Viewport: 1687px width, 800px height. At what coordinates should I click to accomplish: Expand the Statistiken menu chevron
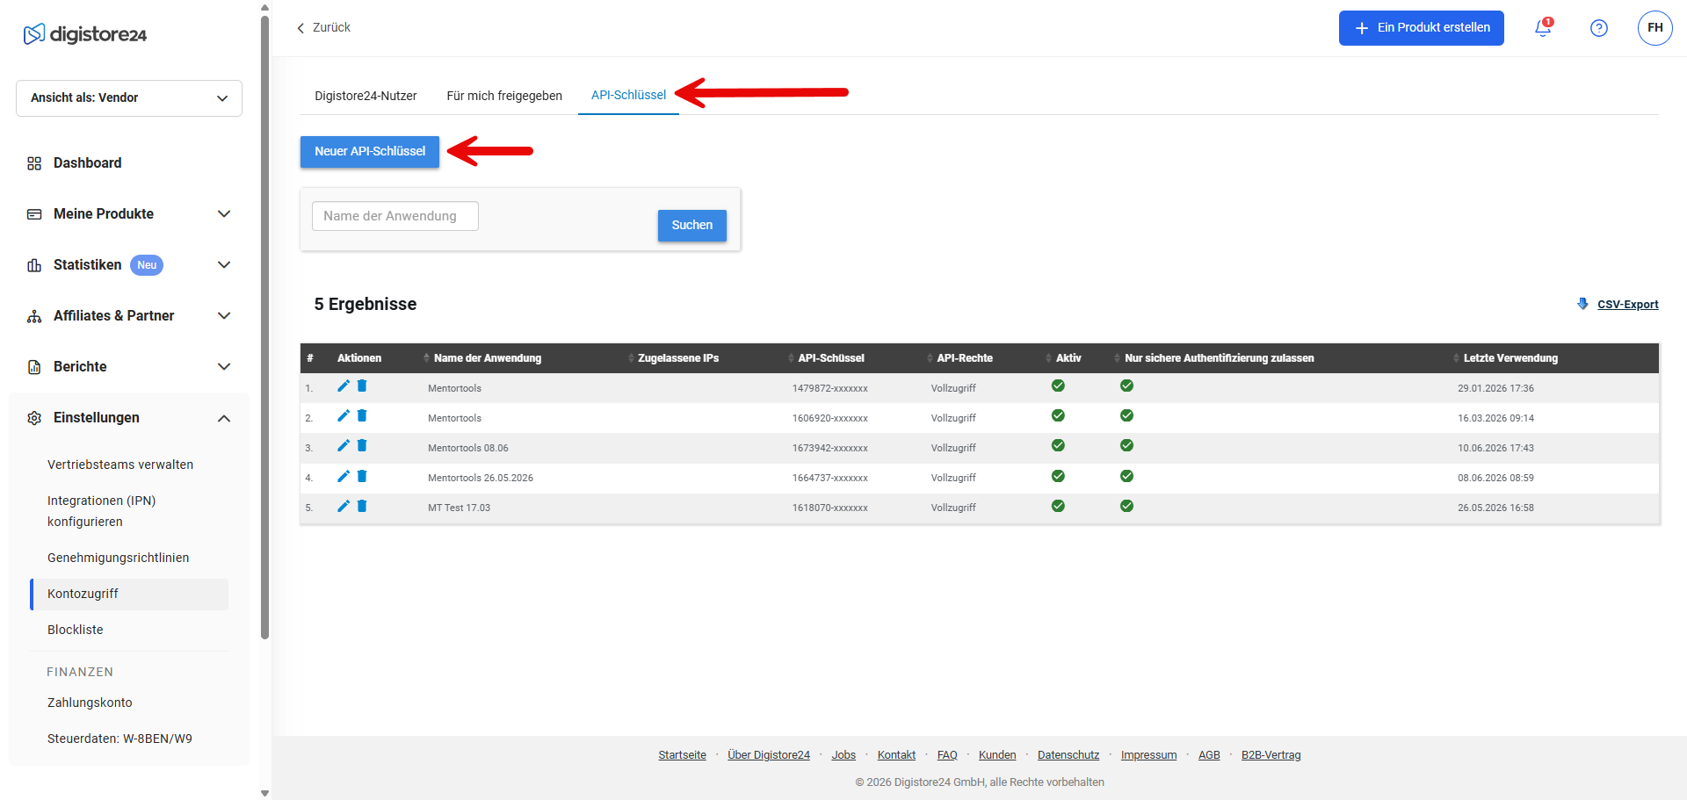(224, 265)
